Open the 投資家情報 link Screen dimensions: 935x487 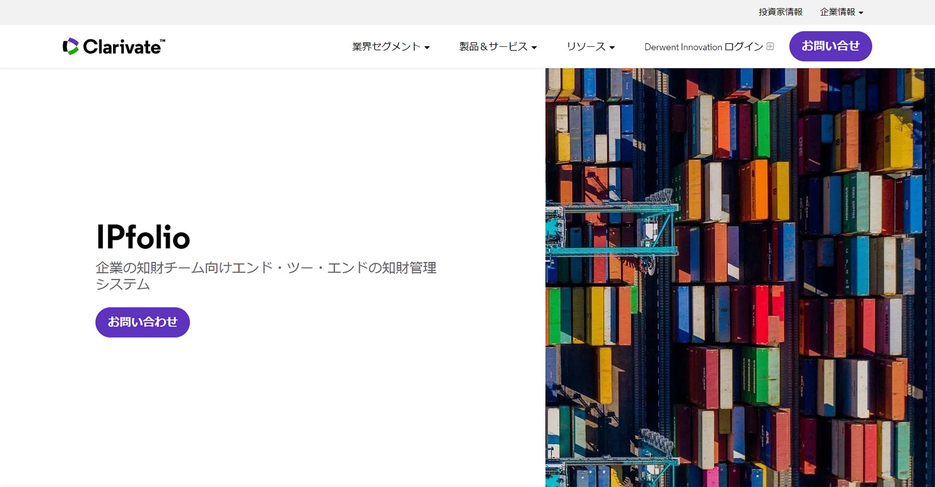click(x=780, y=12)
